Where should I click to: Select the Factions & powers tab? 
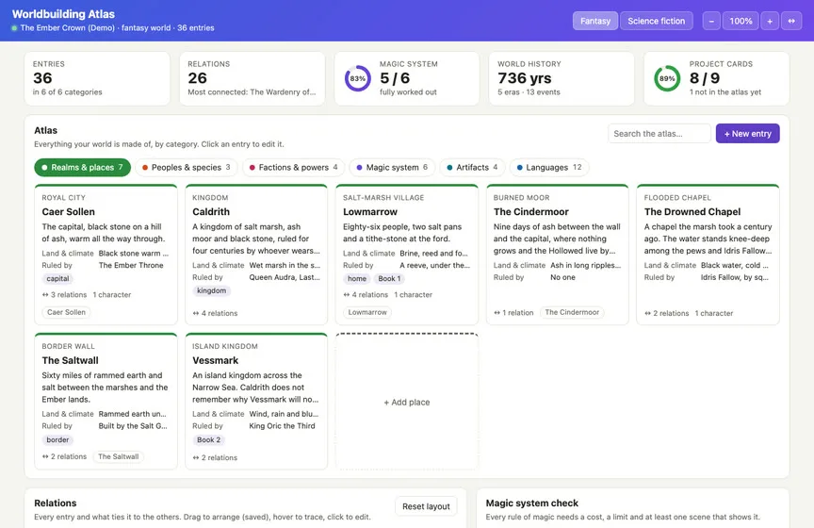(293, 167)
